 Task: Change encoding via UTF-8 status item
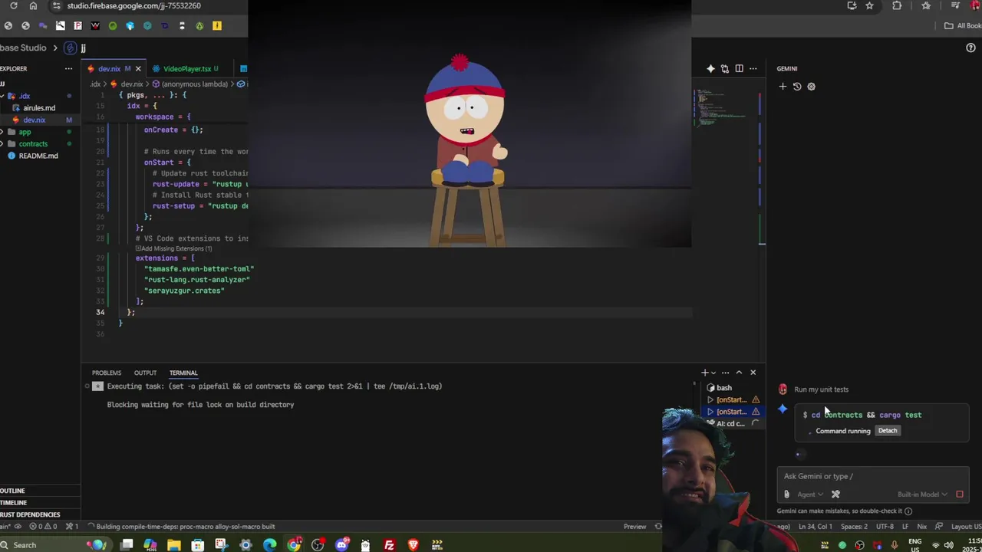(885, 527)
